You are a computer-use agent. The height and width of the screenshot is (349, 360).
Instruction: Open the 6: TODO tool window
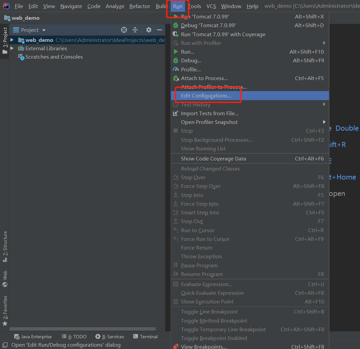[x=74, y=337]
